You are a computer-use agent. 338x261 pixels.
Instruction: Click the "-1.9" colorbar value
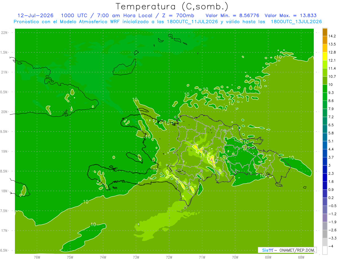[x=332, y=222]
